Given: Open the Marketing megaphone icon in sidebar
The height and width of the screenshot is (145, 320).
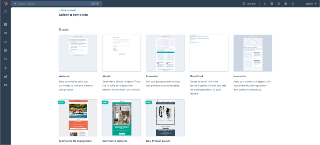Looking at the screenshot, I should click(x=6, y=42).
